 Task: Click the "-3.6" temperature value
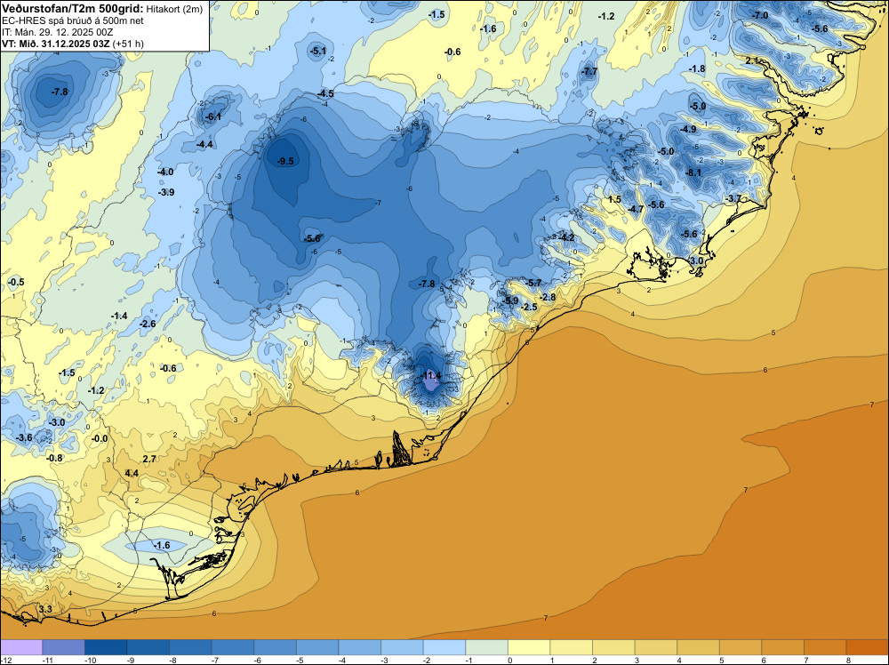pos(24,437)
